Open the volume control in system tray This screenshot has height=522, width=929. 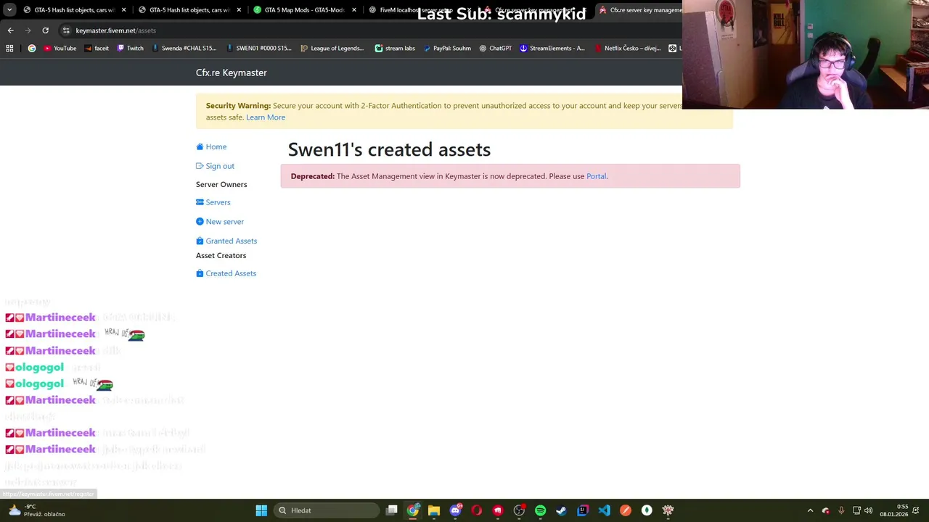[869, 510]
